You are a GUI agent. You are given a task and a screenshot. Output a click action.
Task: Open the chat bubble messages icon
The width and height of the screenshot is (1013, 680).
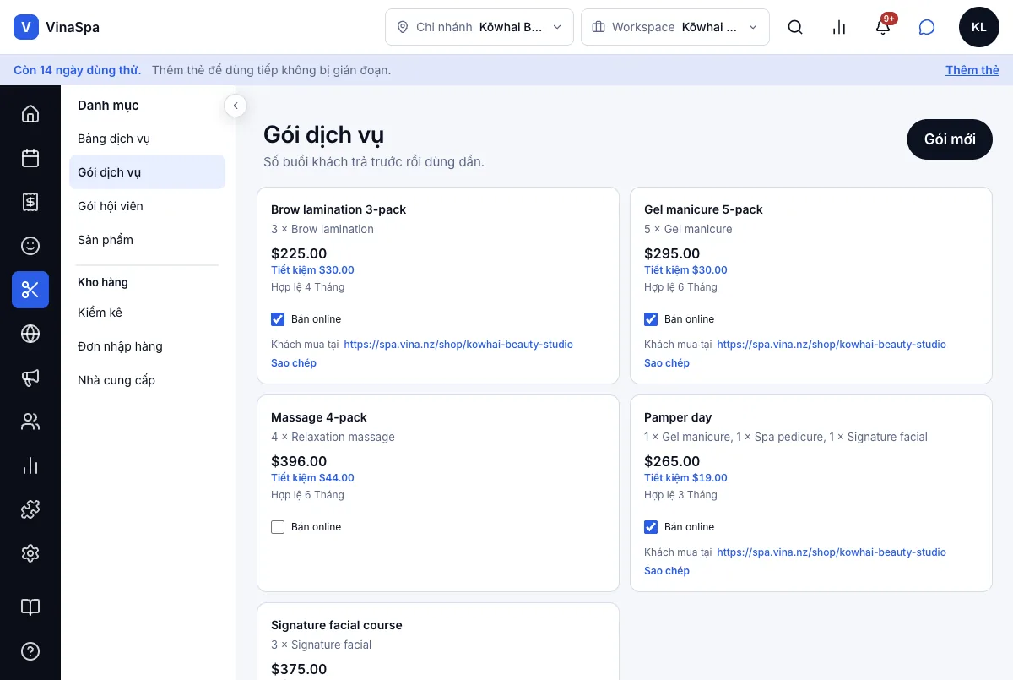[x=927, y=27]
